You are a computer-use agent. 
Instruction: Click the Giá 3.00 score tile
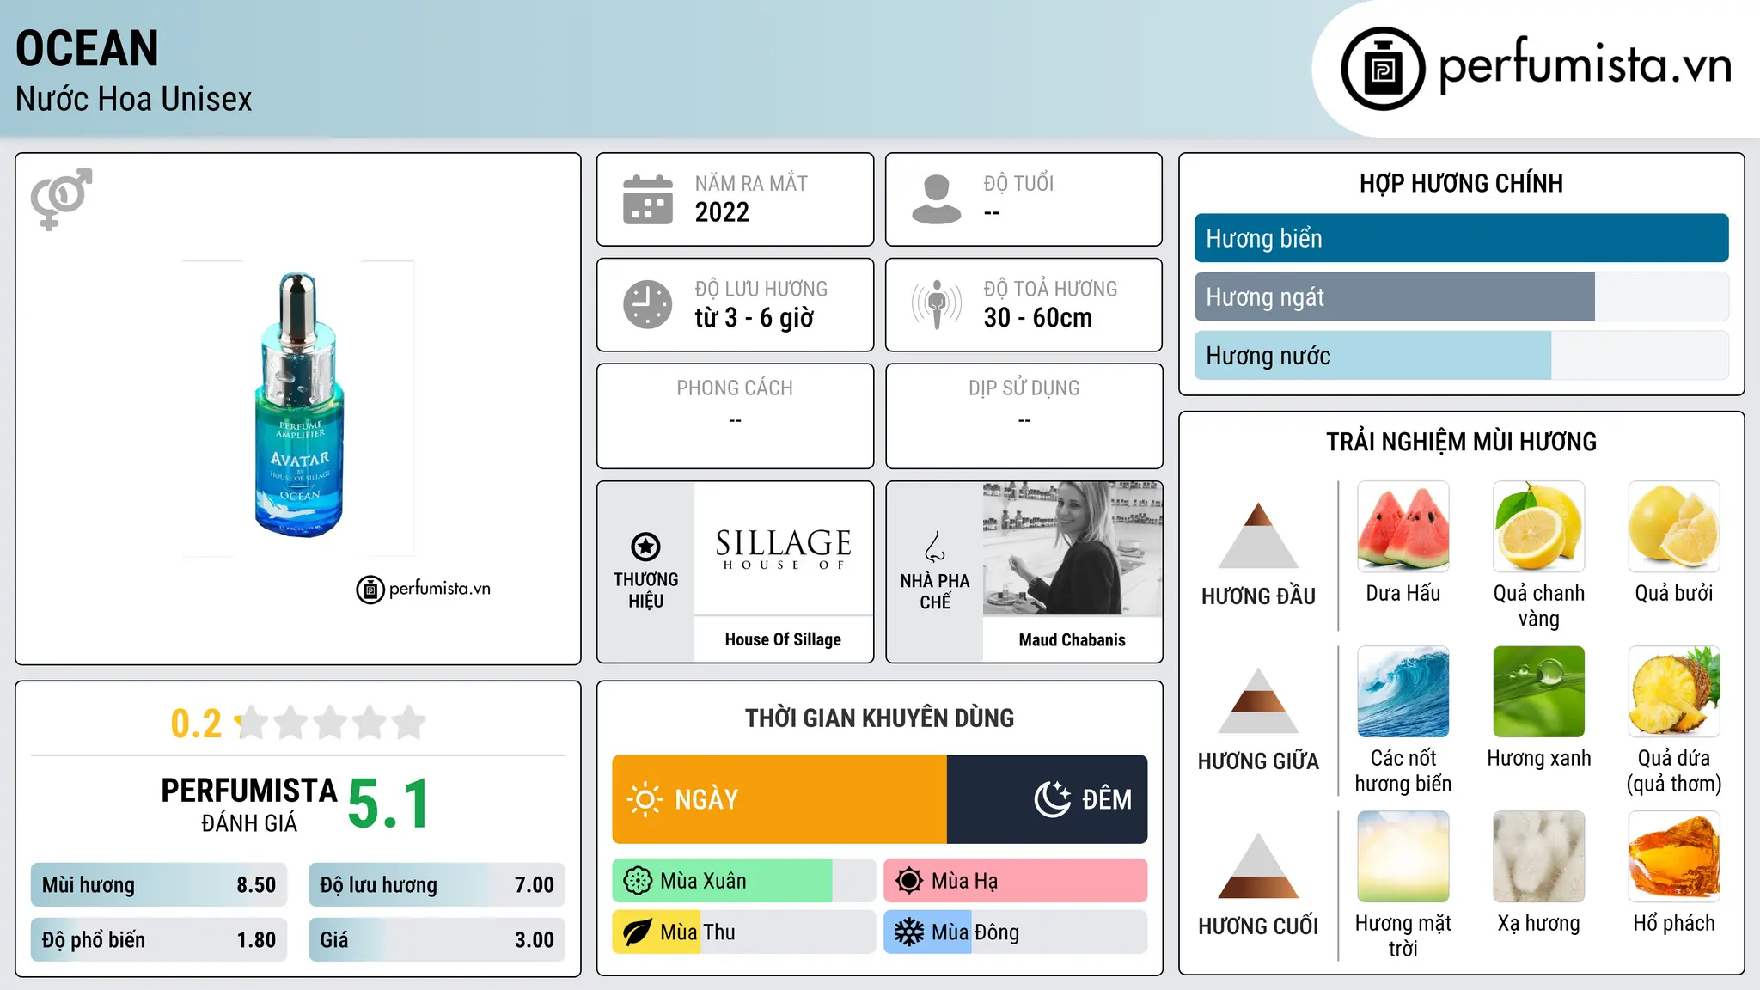pos(437,940)
